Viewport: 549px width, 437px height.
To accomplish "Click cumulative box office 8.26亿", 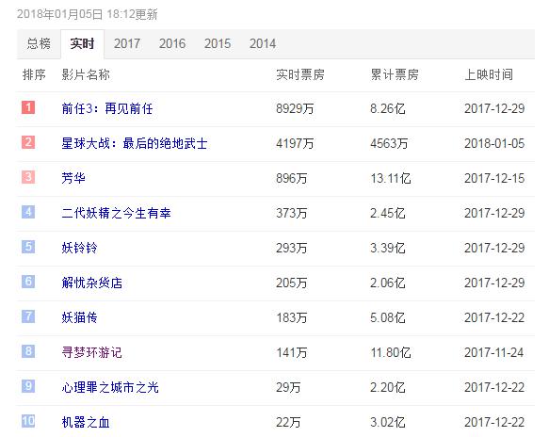I will tap(388, 108).
